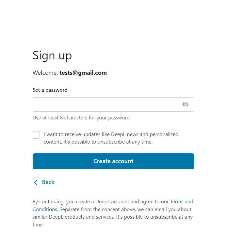Click the Sign up heading
Image resolution: width=227 pixels, height=247 pixels.
(52, 55)
